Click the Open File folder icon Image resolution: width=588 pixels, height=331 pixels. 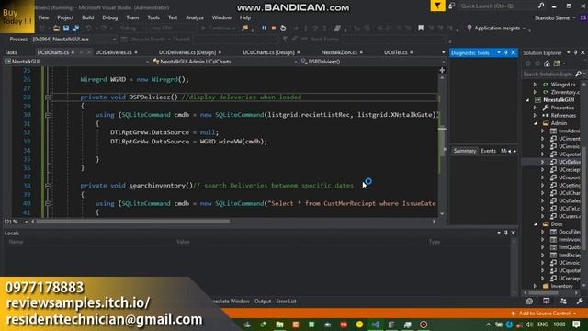(x=56, y=29)
